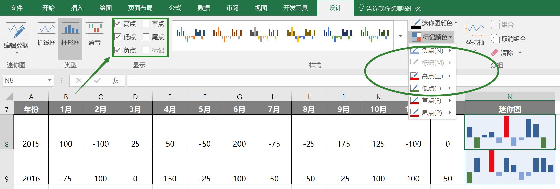The width and height of the screenshot is (560, 189).
Task: Switch to the 开始 home tab
Action: [48, 8]
